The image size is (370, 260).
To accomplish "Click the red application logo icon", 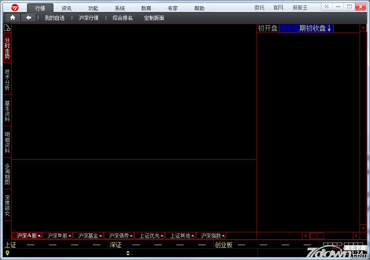I will tap(15, 8).
